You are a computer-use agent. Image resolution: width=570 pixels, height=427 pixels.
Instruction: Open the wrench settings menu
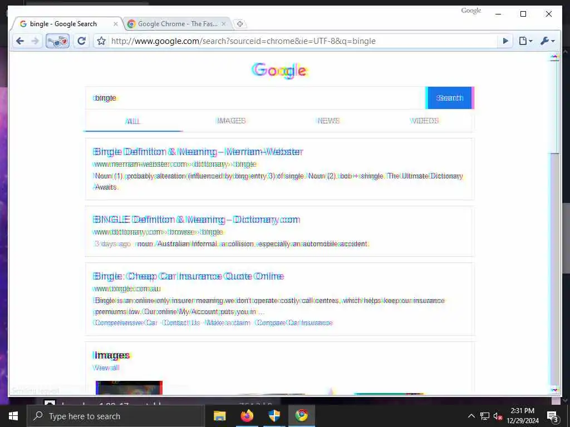pyautogui.click(x=548, y=41)
